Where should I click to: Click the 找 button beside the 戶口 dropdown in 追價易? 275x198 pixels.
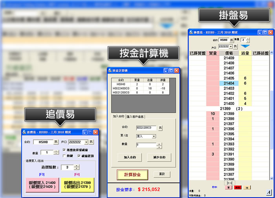point(91,142)
